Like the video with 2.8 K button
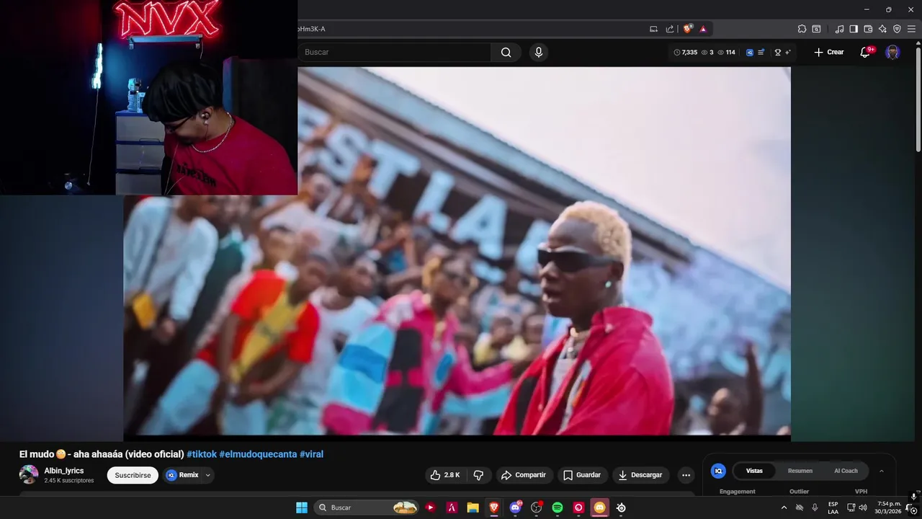922x519 pixels. (445, 475)
